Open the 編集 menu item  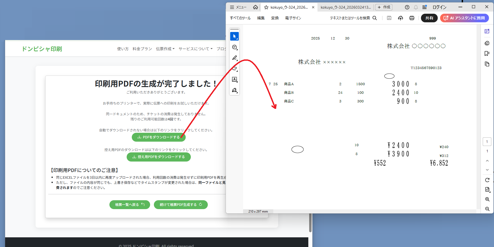pyautogui.click(x=261, y=18)
